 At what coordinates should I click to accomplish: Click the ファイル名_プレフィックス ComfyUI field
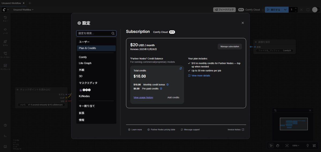click(x=274, y=50)
